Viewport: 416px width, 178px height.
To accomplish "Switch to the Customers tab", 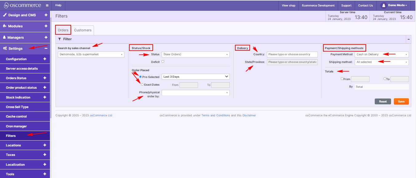I will pyautogui.click(x=82, y=30).
